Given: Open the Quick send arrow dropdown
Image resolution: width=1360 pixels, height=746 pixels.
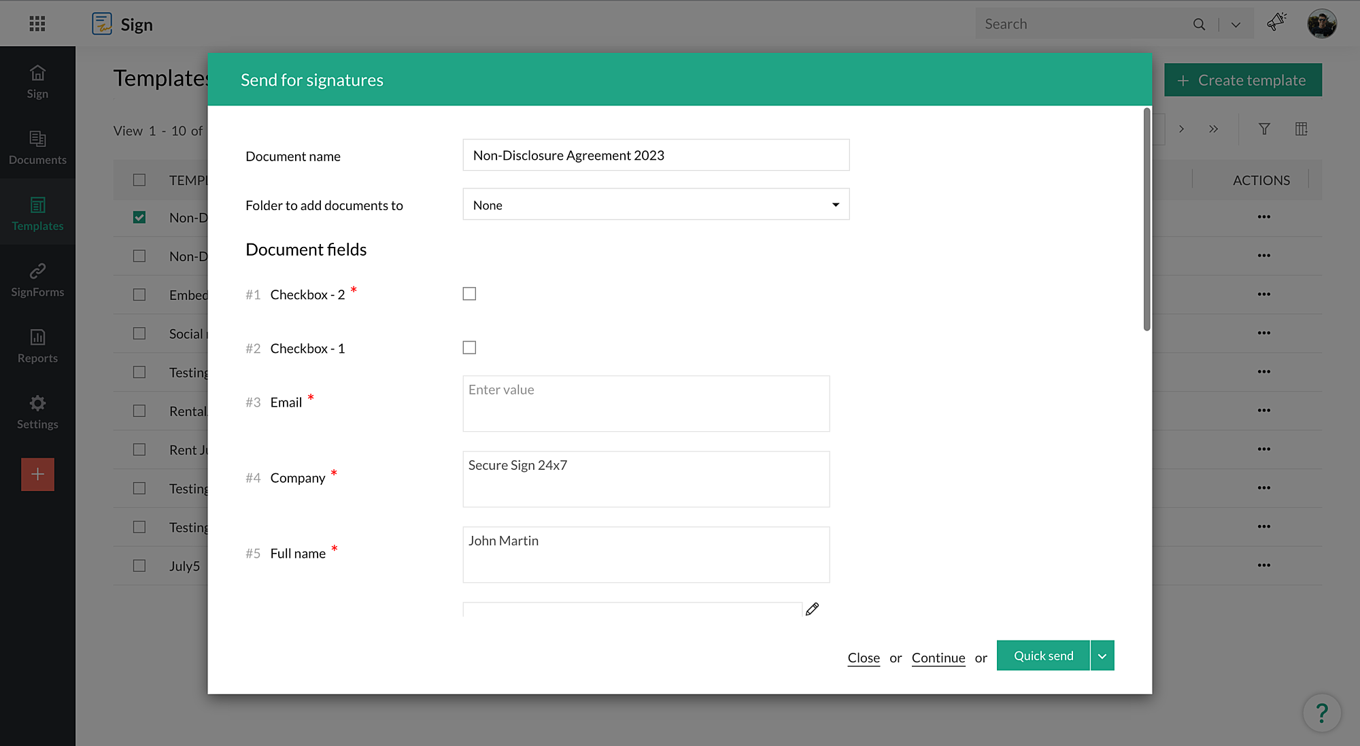Looking at the screenshot, I should [x=1102, y=656].
